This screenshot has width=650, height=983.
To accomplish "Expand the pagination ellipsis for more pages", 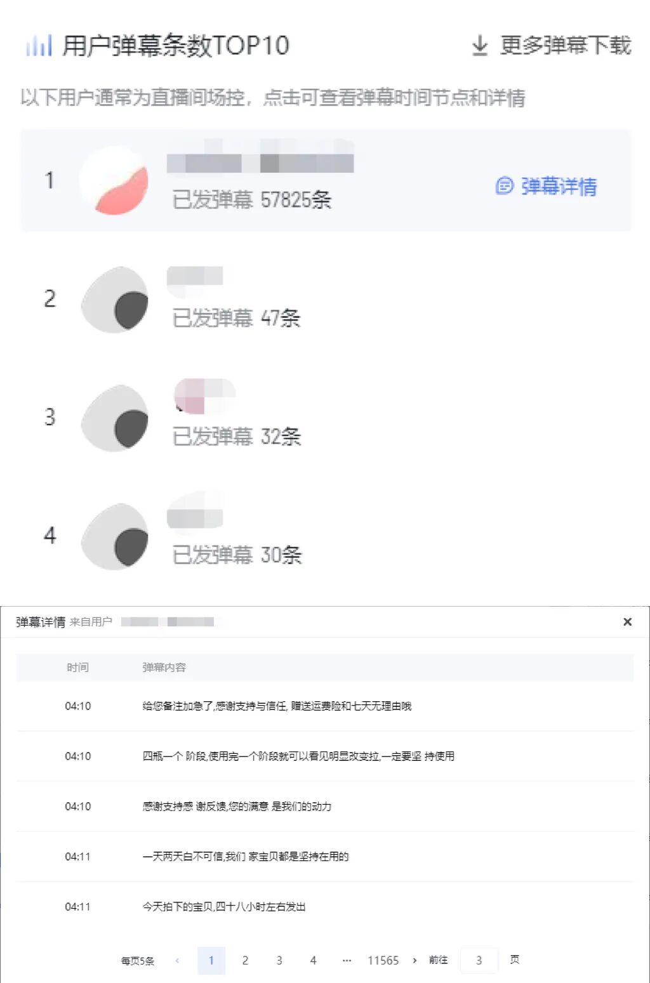I will 347,960.
